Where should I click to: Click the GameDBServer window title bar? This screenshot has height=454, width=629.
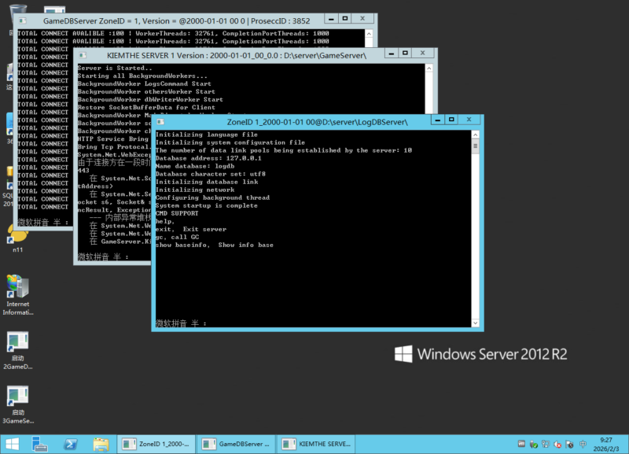coord(197,18)
